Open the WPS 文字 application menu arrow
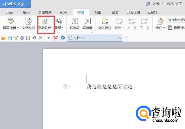 pos(29,4)
